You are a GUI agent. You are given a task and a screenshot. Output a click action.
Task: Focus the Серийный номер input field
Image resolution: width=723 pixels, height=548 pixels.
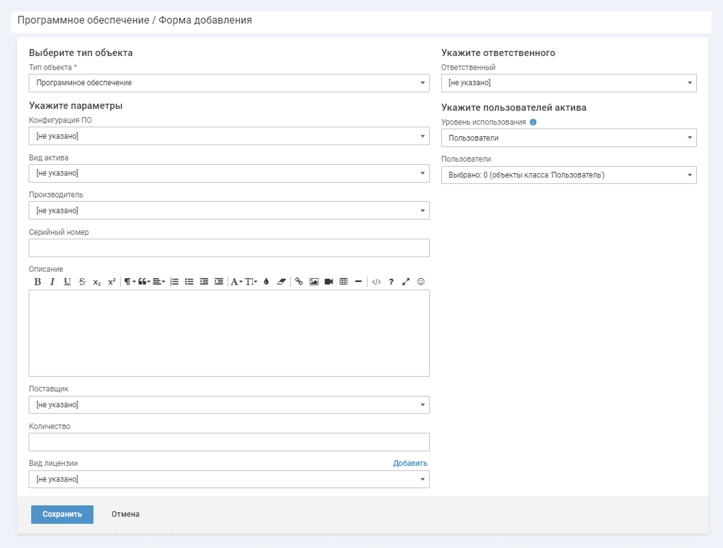[229, 248]
